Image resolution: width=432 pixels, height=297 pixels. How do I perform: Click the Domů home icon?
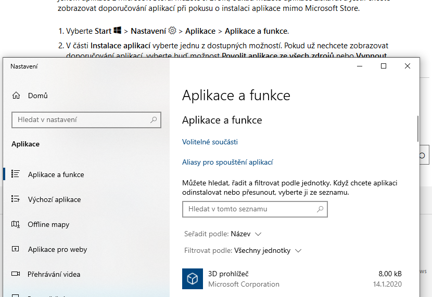click(16, 96)
